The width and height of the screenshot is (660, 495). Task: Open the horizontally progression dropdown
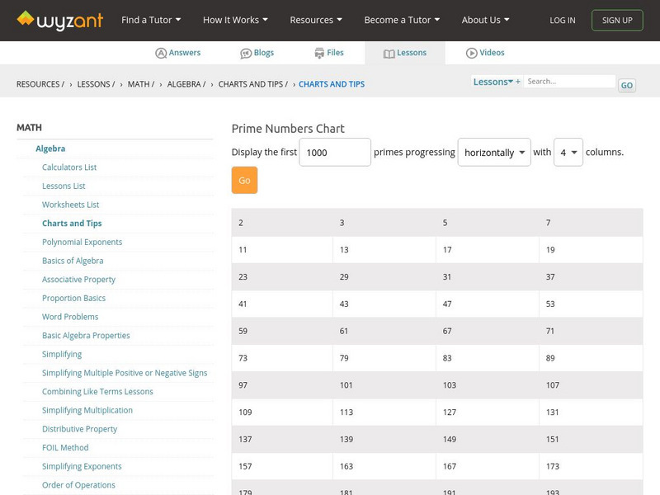493,153
